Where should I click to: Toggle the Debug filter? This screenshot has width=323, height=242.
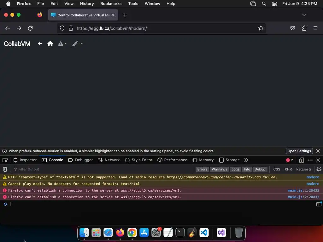tap(260, 169)
